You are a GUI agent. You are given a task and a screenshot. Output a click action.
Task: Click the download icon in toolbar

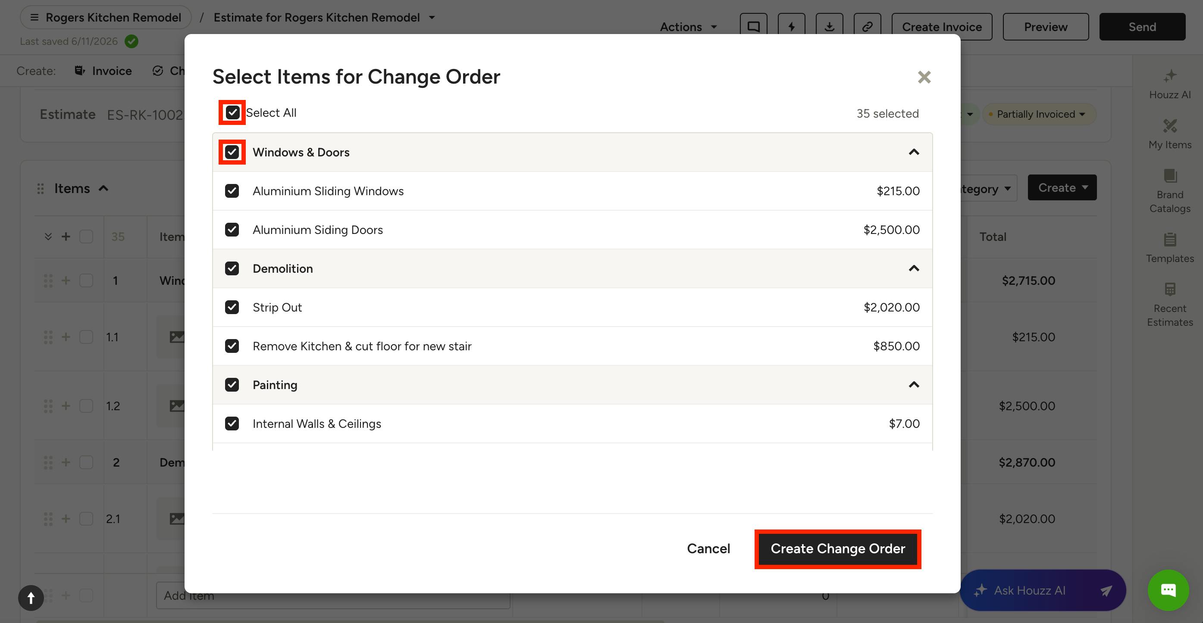(829, 27)
